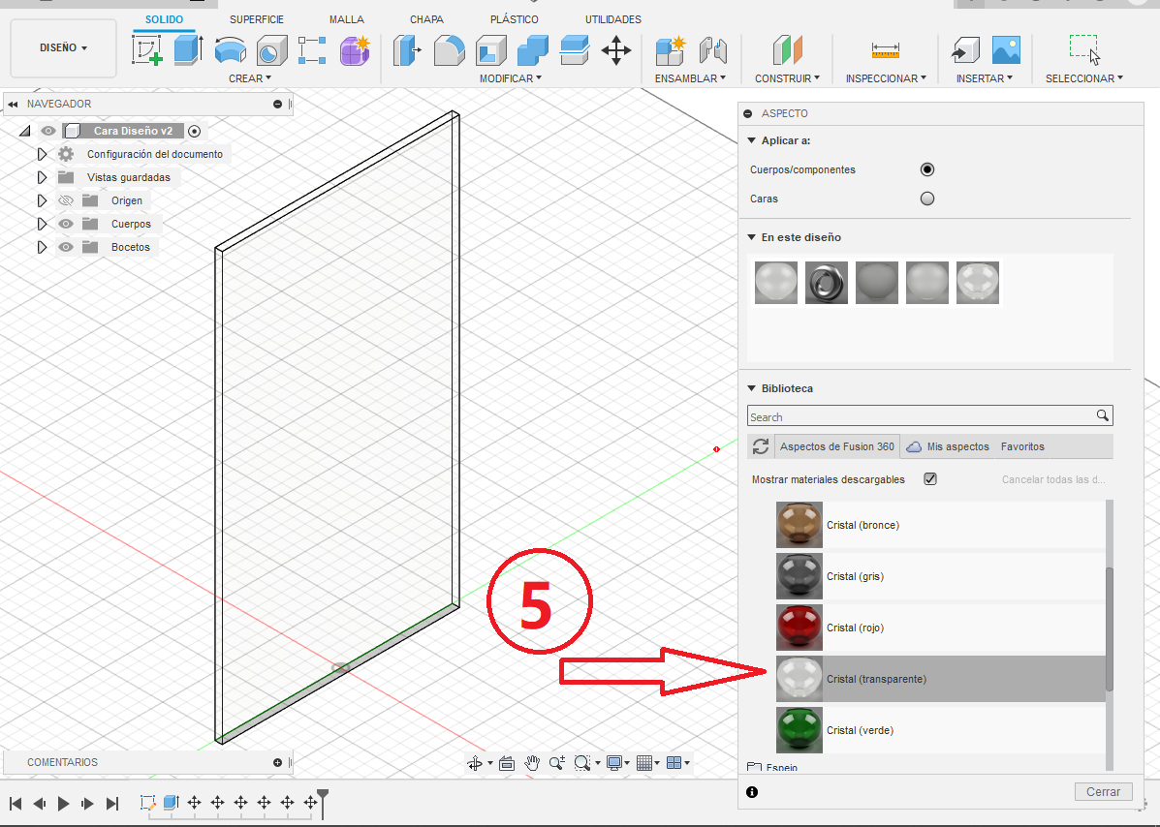Screen dimensions: 1160x827
Task: Select the Fillet tool
Action: click(449, 51)
